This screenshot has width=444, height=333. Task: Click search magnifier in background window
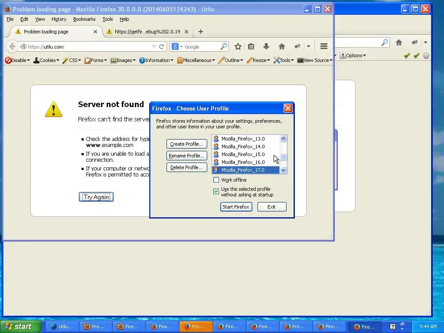click(x=385, y=42)
